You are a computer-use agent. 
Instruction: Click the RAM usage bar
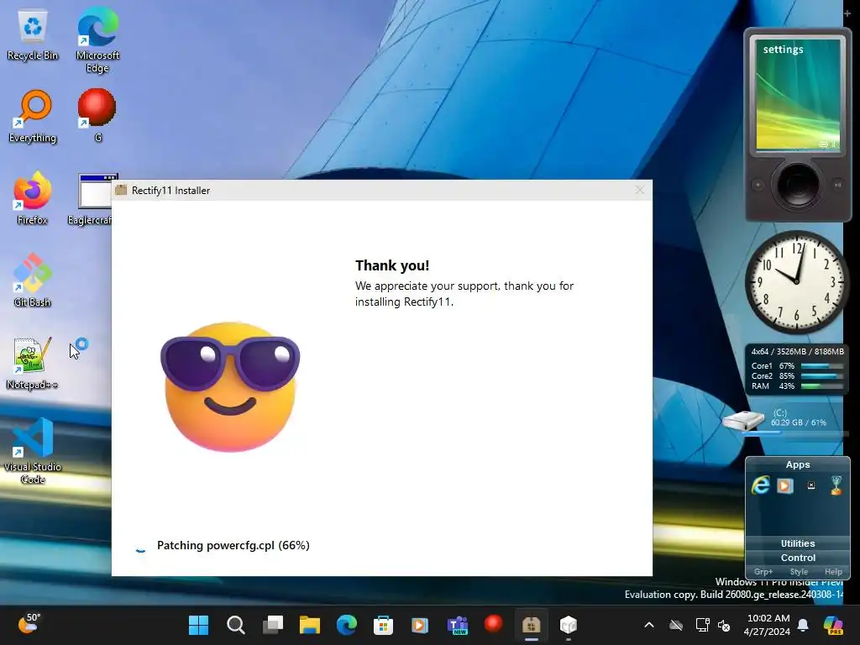(x=822, y=386)
